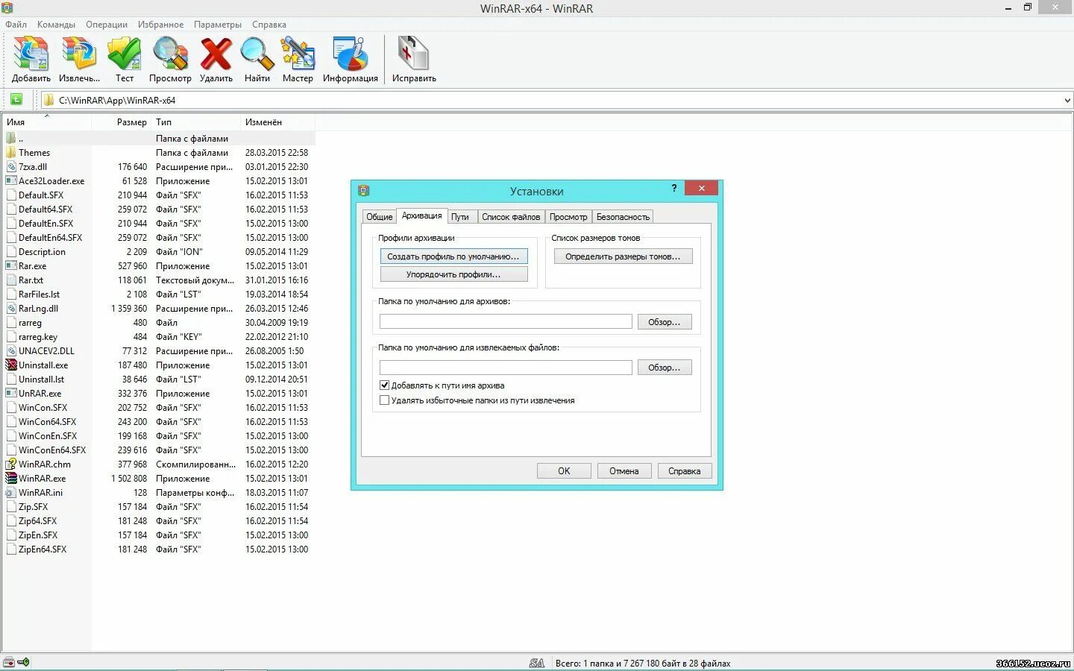Open the Операции menu
This screenshot has width=1074, height=671.
107,25
